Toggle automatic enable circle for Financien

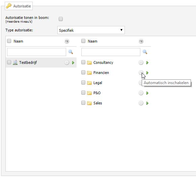click(141, 73)
